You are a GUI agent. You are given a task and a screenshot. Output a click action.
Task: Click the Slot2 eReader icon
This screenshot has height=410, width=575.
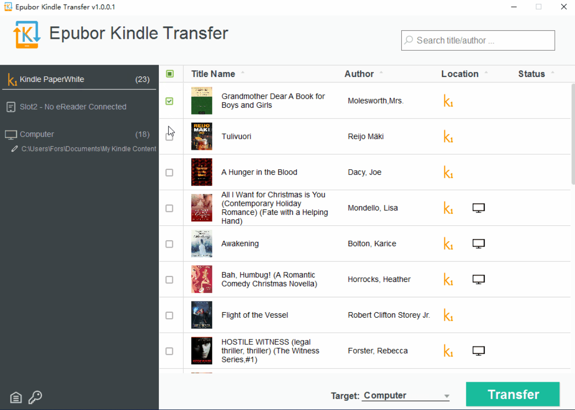11,107
